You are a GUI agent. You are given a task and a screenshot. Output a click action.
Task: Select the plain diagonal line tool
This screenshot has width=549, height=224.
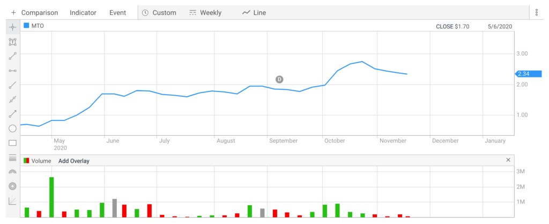pos(13,85)
